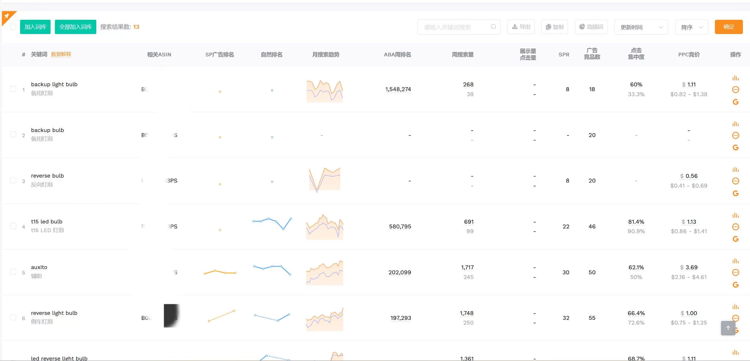Click the 周搜索量 column header
Screen dimensions: 750x361
tap(462, 54)
